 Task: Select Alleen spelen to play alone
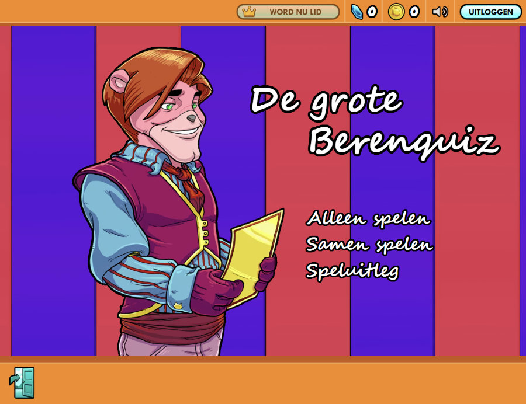(368, 219)
